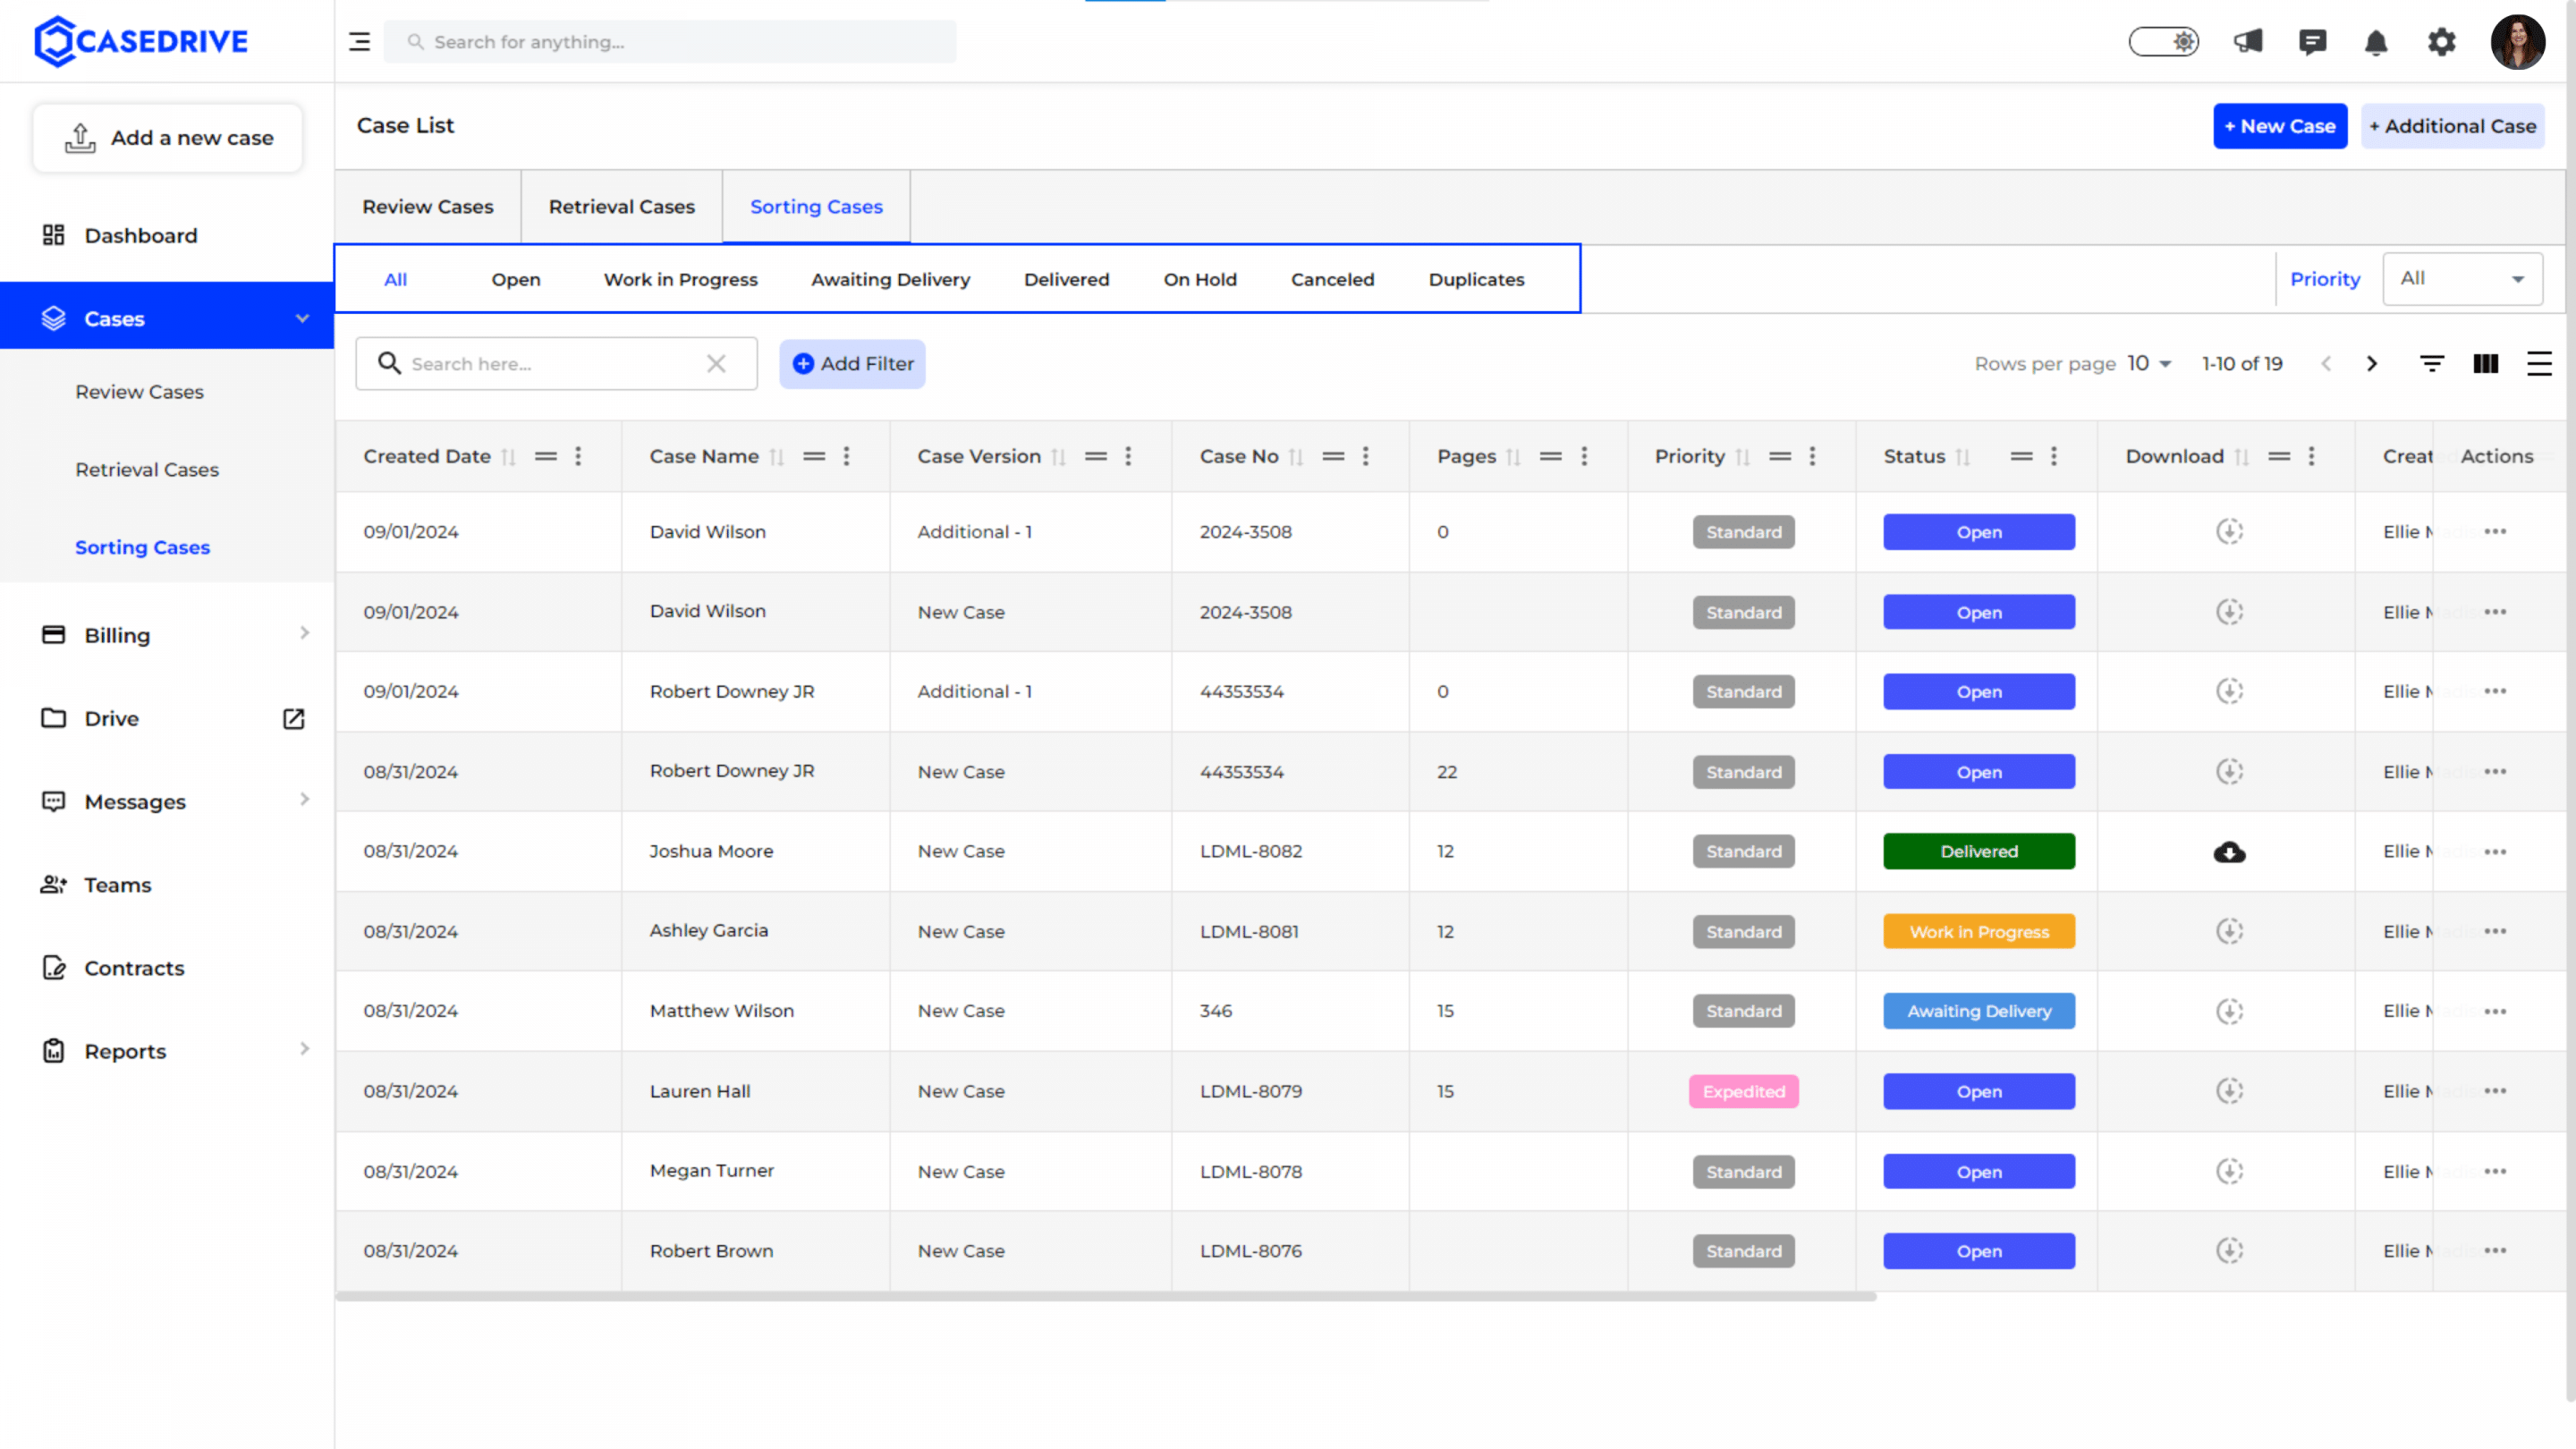Screen dimensions: 2576x1449
Task: Select the Sorting Cases tab
Action: [816, 207]
